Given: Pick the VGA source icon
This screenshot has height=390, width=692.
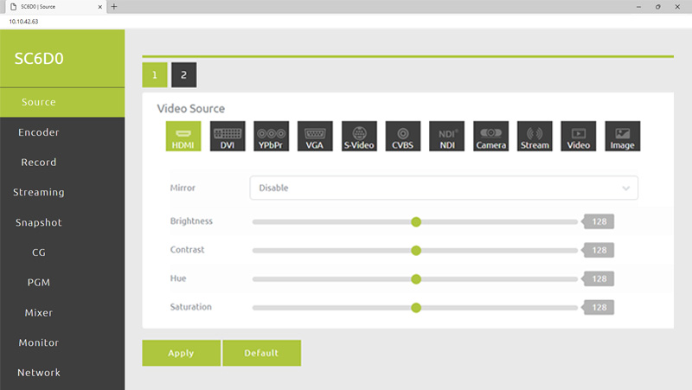Looking at the screenshot, I should [x=315, y=137].
